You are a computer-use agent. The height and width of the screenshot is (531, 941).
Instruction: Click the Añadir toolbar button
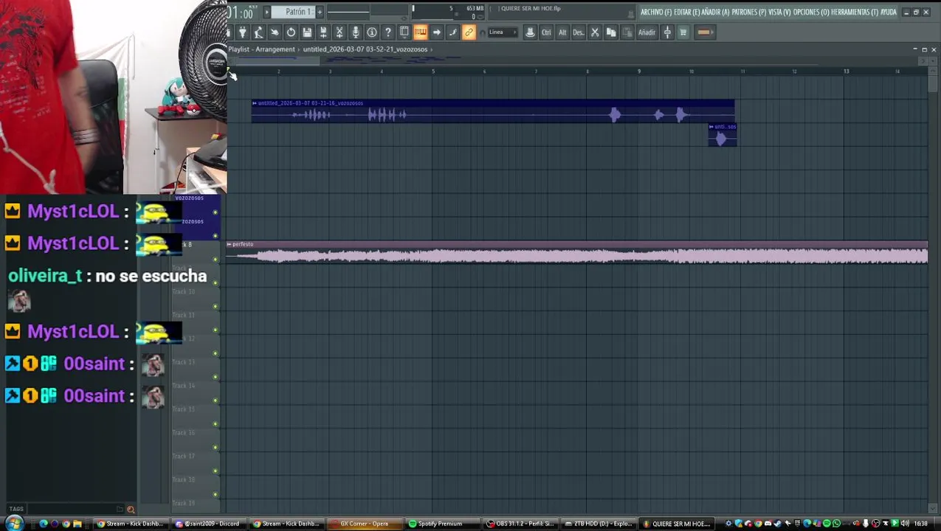[647, 32]
